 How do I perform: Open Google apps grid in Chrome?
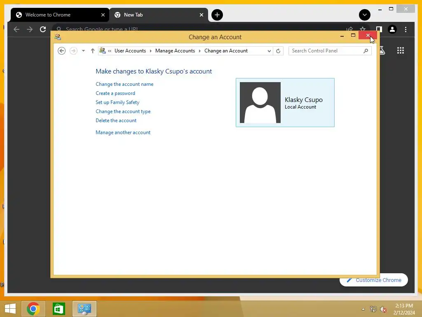click(401, 50)
